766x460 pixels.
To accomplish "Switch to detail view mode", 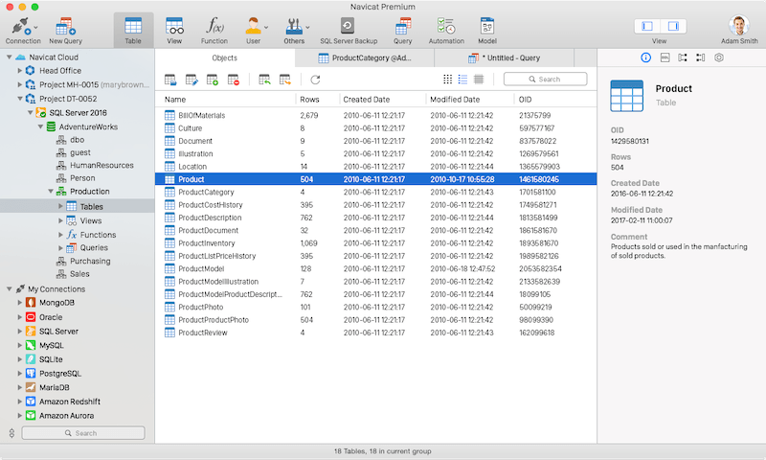I will tap(479, 80).
